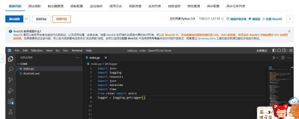The height and width of the screenshot is (119, 299).
Task: Switch to the 调用日志 tab
Action: tap(115, 6)
